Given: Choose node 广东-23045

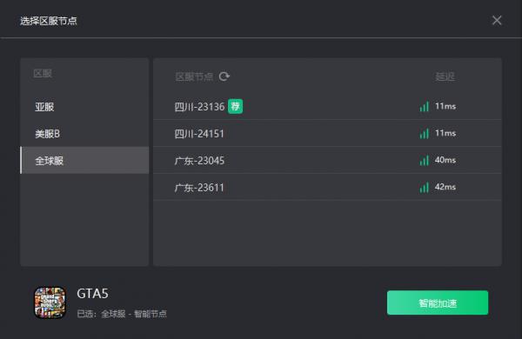Looking at the screenshot, I should (x=327, y=160).
